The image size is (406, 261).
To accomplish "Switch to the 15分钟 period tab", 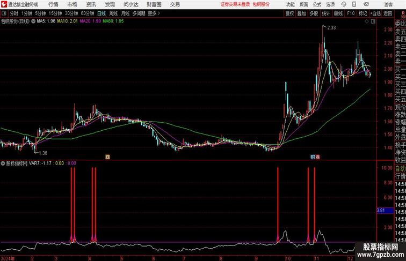I will coord(55,13).
